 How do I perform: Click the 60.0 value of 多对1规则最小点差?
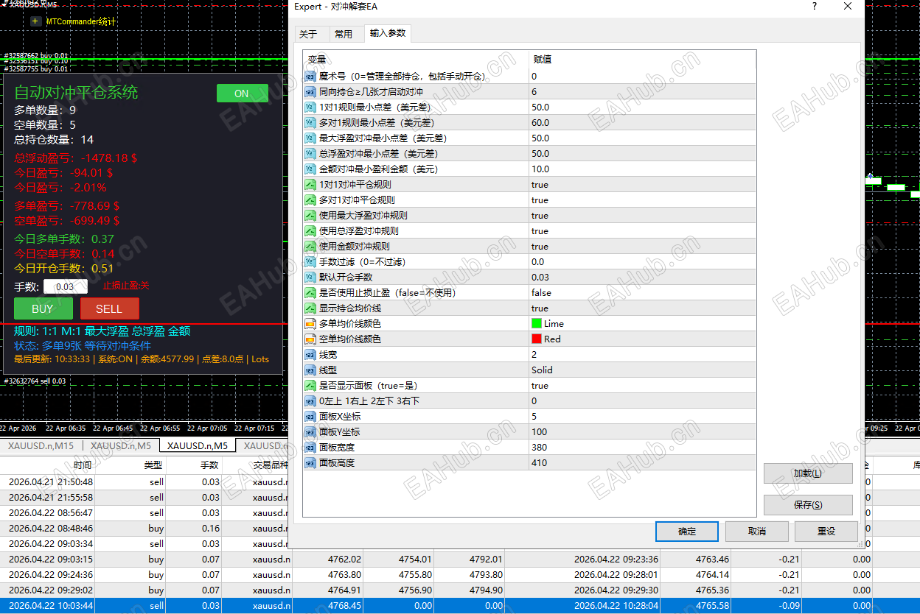pyautogui.click(x=540, y=122)
